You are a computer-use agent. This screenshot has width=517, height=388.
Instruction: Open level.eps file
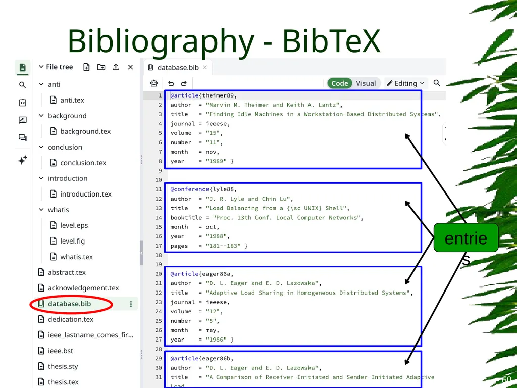coord(74,225)
